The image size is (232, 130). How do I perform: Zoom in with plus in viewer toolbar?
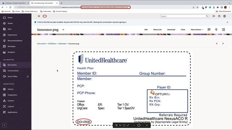click(147, 125)
